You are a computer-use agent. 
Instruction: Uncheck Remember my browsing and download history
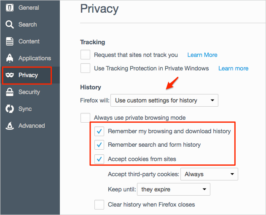pos(99,131)
